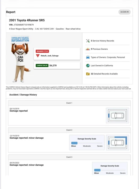
Task: Expand the Event 2 header bar
Action: (69, 130)
